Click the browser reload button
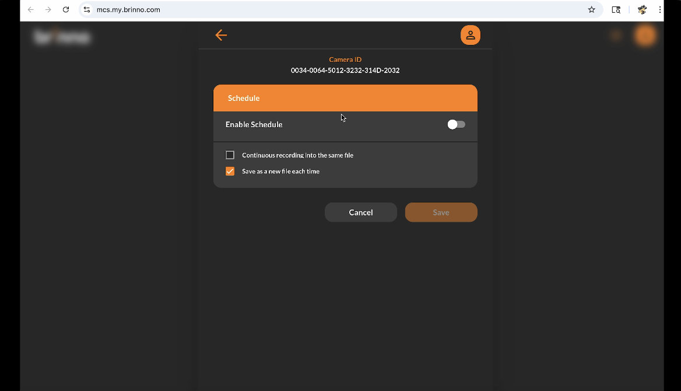Image resolution: width=681 pixels, height=391 pixels. point(66,10)
